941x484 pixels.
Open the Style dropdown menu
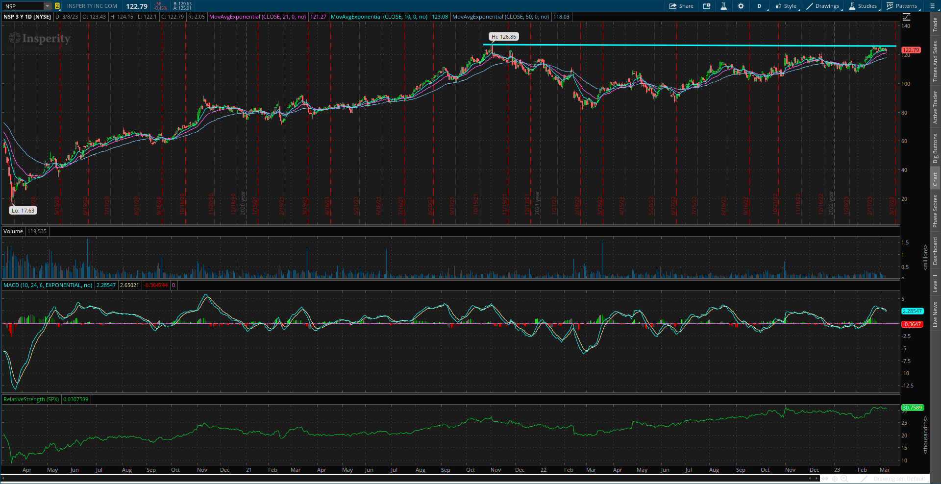786,6
